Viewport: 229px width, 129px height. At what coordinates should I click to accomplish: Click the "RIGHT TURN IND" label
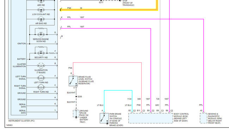pos(41,92)
